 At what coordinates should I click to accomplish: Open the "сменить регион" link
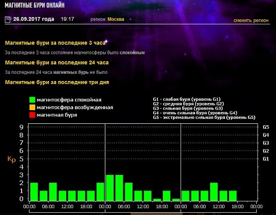[x=251, y=20]
